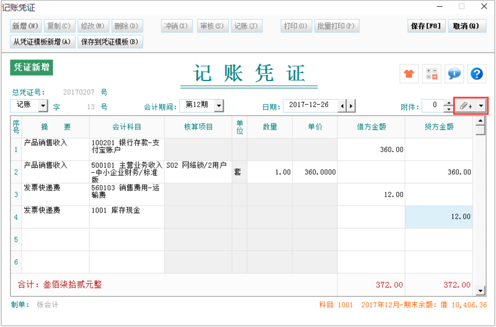Screen dimensions: 496x327
Task: Select credit amount 360.00 in row 2
Action: pyautogui.click(x=439, y=172)
